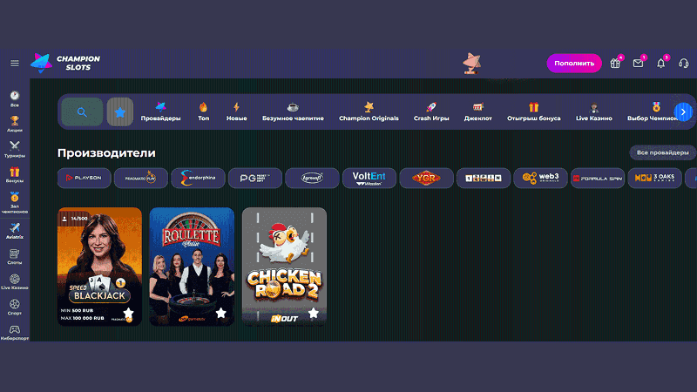Select the Топ category
697x392 pixels.
(204, 112)
